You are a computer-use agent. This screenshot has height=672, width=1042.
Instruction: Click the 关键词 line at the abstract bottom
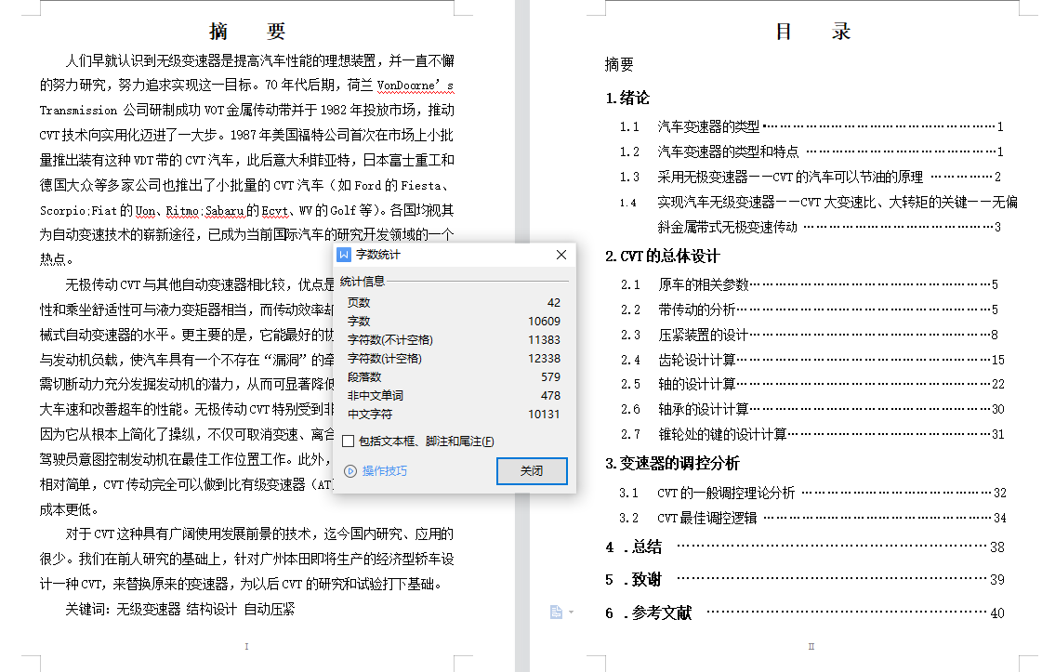pyautogui.click(x=179, y=609)
